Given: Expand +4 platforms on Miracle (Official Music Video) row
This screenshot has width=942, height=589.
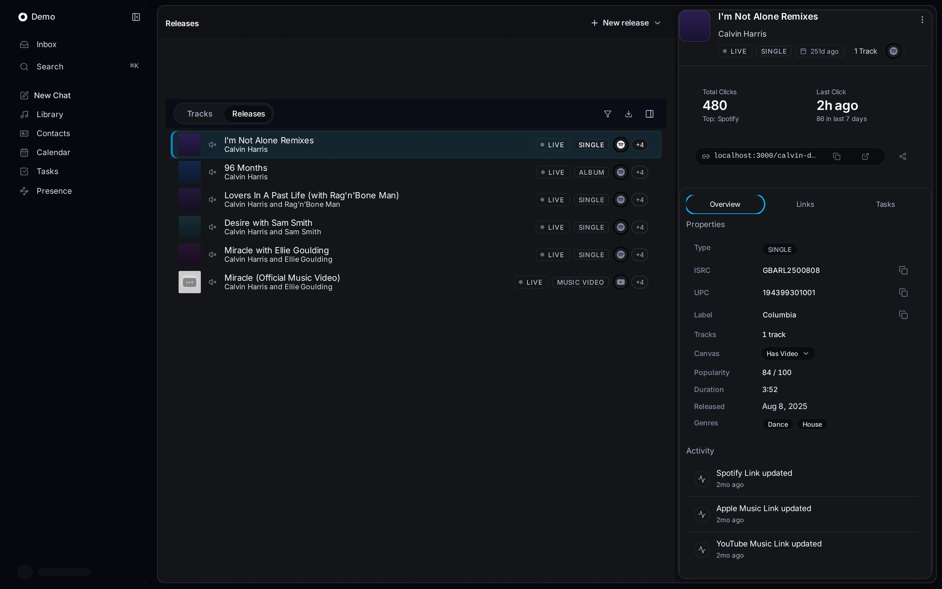Looking at the screenshot, I should [x=639, y=282].
